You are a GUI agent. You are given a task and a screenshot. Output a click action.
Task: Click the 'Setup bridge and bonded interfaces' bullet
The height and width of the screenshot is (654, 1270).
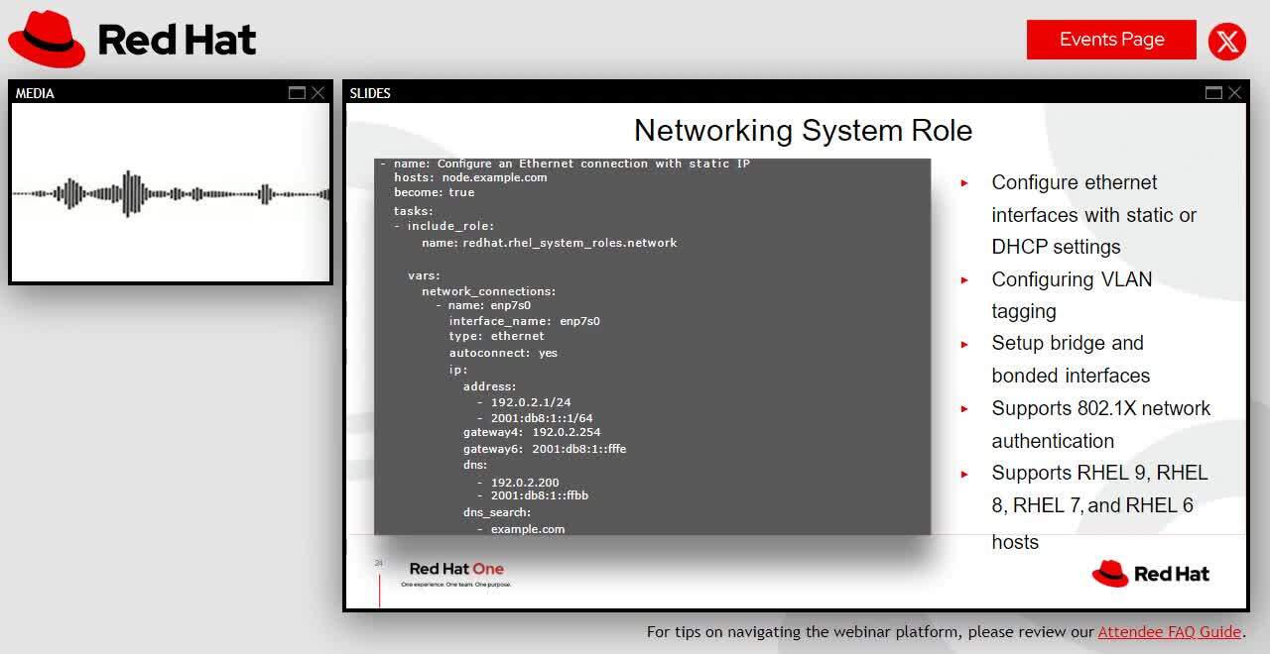1071,359
